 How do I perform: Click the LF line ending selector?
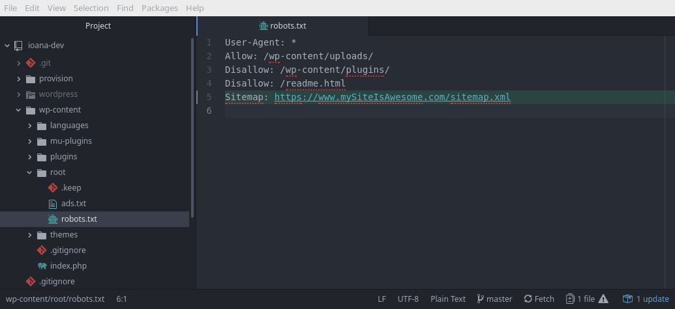382,299
